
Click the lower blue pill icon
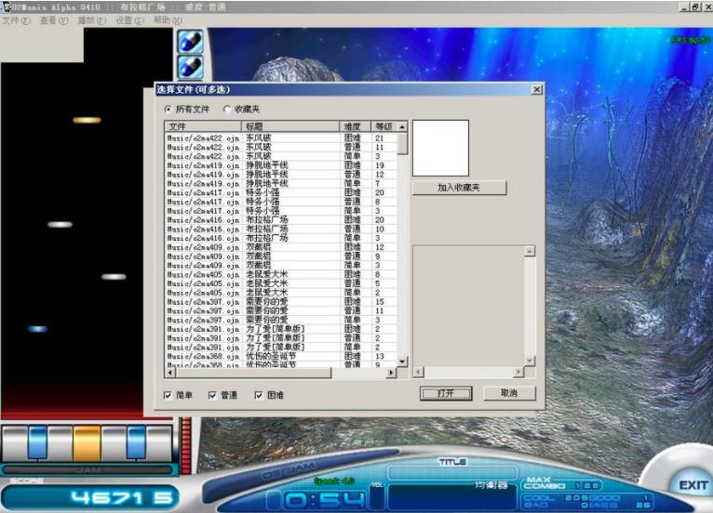click(x=190, y=67)
